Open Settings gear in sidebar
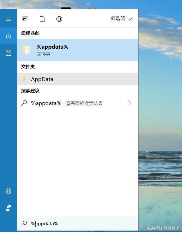 (x=8, y=191)
